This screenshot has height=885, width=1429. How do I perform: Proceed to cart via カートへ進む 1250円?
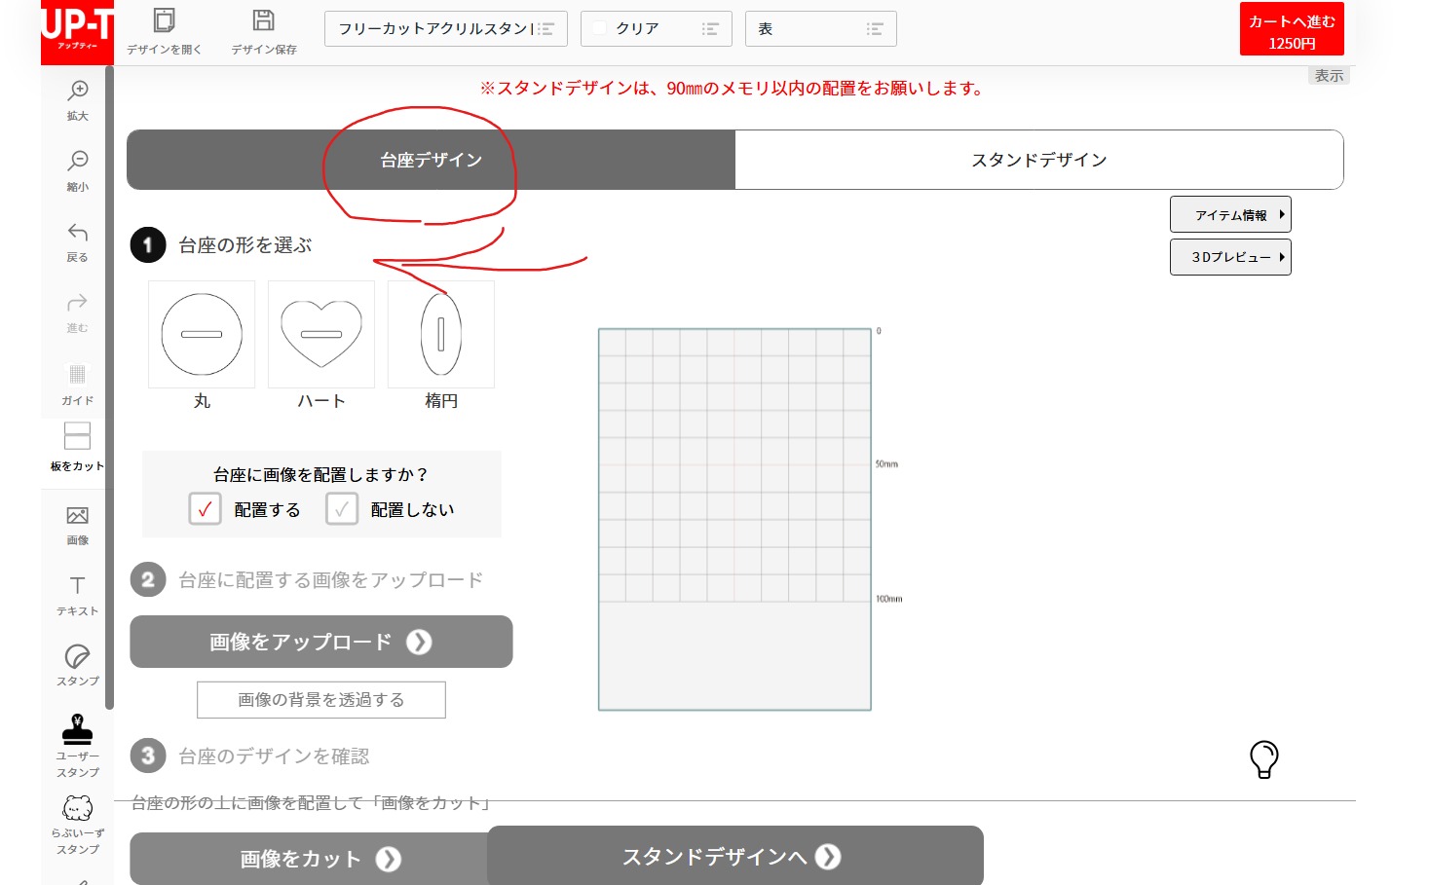tap(1291, 28)
